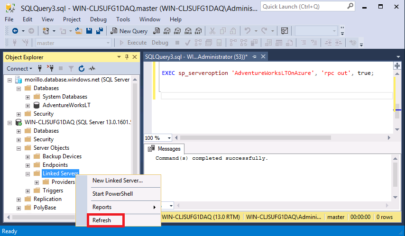405x236 pixels.
Task: Switch to the SQLQuery3.sql tab
Action: (x=196, y=57)
